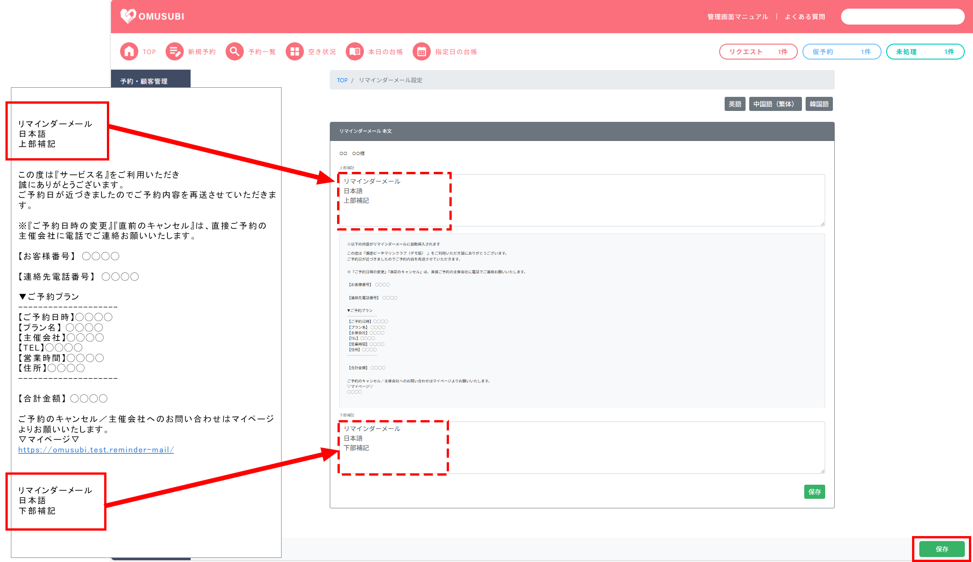
Task: Open the 仮予約 1件 badge
Action: click(842, 52)
